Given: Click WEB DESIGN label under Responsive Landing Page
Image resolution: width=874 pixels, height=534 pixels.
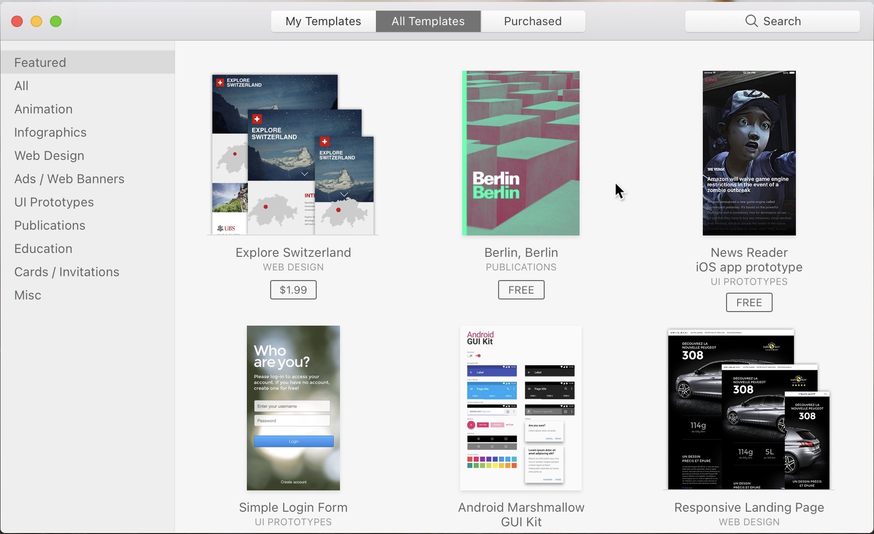Looking at the screenshot, I should point(749,522).
